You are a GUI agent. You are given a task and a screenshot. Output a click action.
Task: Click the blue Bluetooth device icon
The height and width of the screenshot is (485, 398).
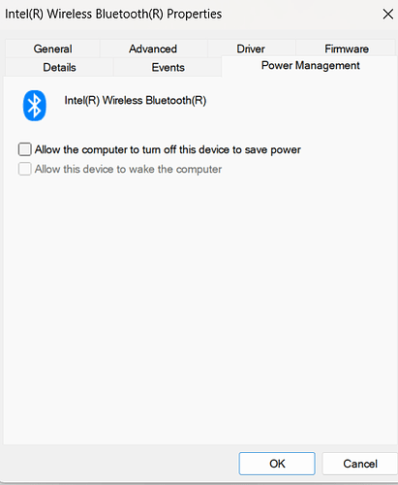click(35, 106)
